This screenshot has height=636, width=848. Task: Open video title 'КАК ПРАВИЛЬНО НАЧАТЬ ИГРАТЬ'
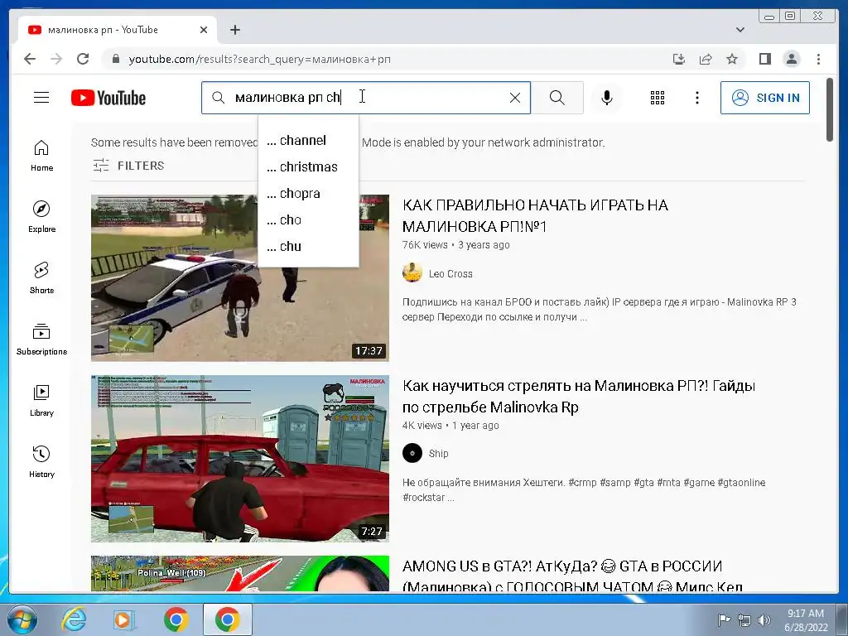(x=536, y=215)
